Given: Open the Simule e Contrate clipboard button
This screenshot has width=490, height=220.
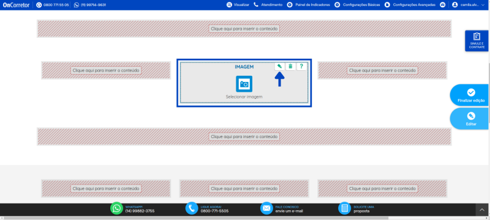Looking at the screenshot, I should tap(477, 41).
